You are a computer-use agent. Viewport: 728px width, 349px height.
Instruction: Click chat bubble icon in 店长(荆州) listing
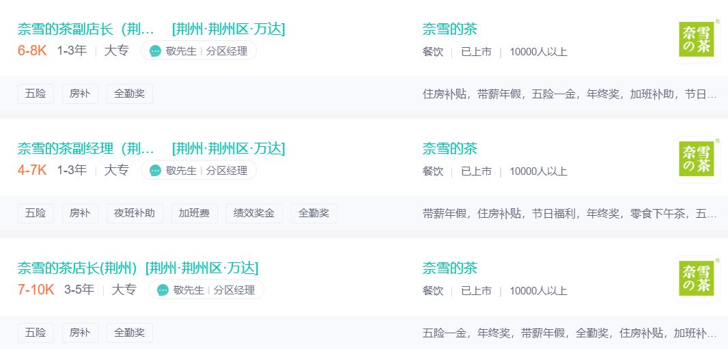(163, 290)
